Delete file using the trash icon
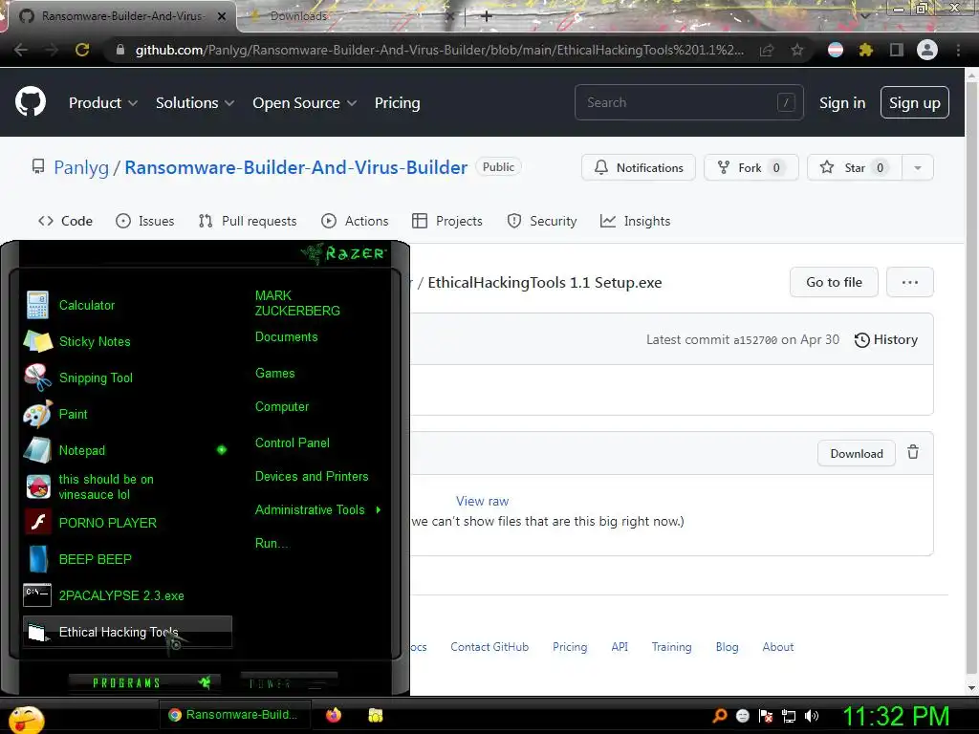 click(x=913, y=452)
